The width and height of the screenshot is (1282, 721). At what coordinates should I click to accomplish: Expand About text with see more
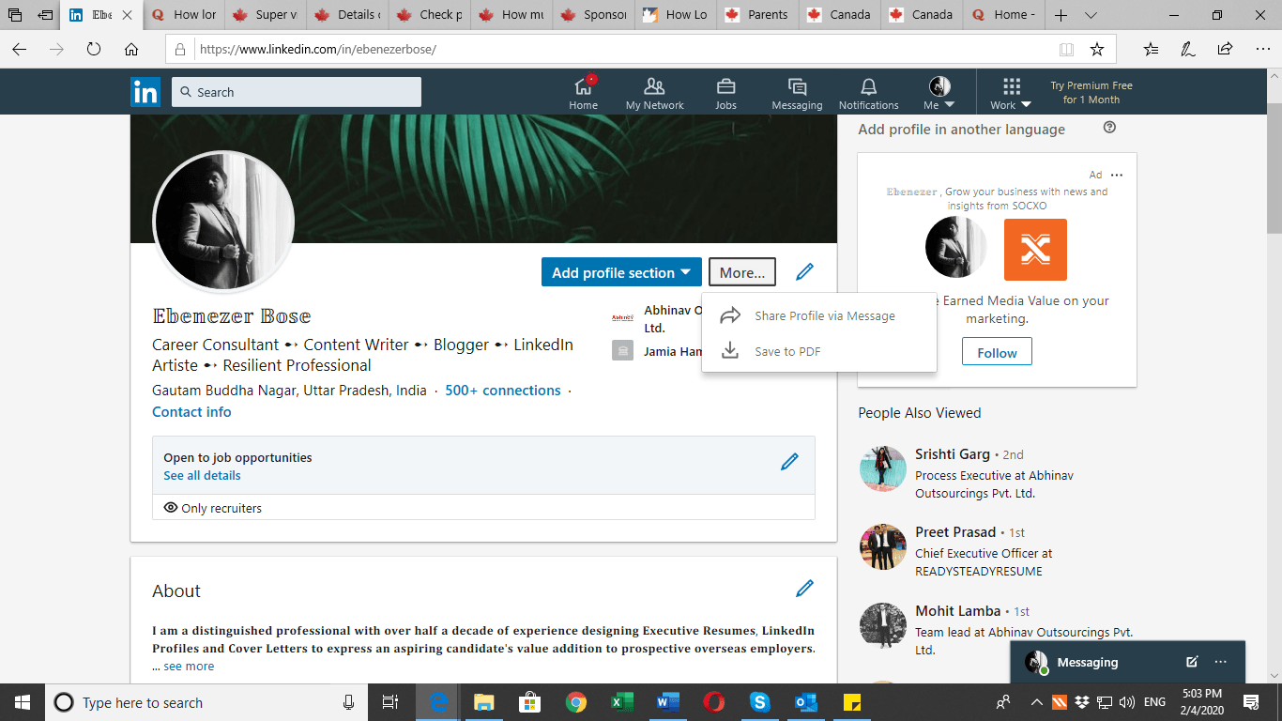point(189,666)
